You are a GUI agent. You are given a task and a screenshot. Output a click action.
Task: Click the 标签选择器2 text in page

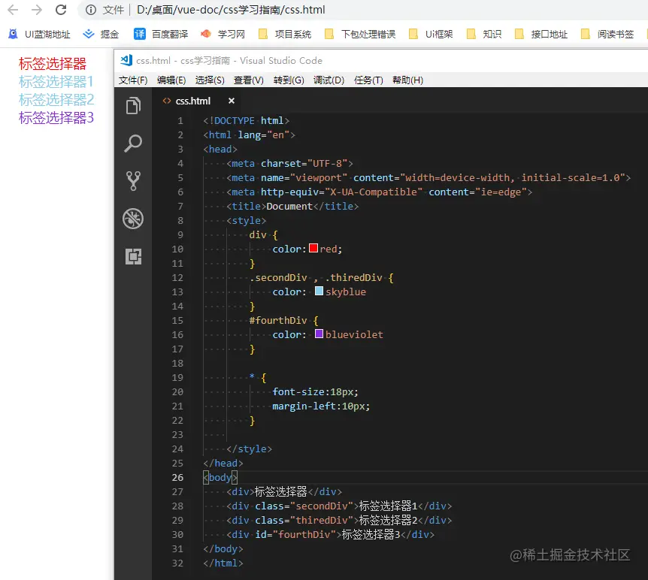(56, 100)
